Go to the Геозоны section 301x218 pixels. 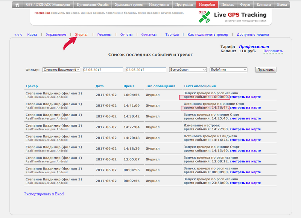click(x=104, y=35)
